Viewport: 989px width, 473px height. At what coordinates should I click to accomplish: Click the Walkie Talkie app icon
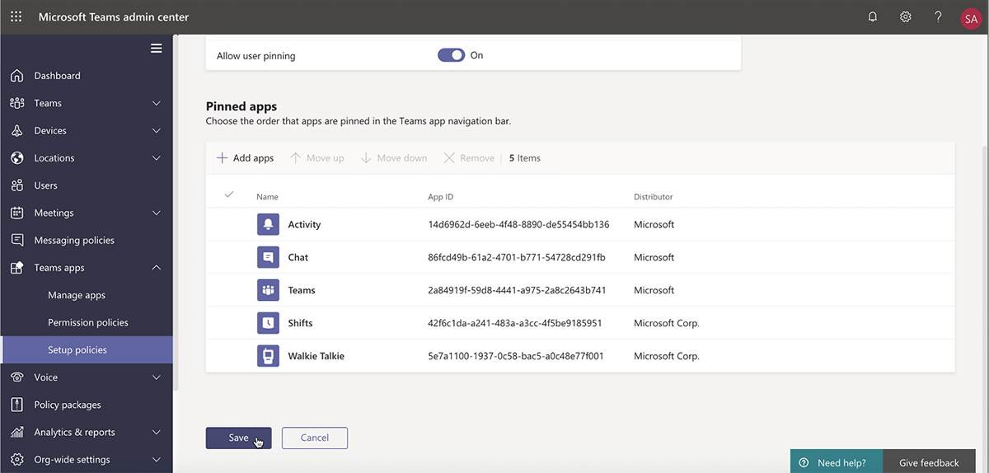(268, 356)
